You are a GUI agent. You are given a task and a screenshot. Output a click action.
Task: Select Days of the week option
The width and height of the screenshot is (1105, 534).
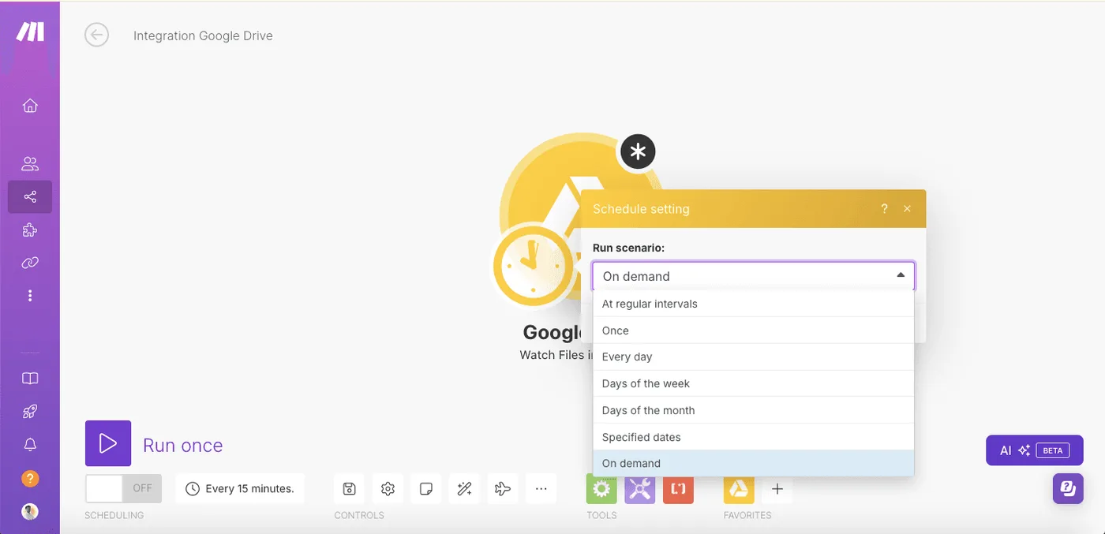click(753, 383)
